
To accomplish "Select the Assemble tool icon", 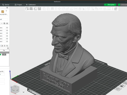I will point(105,9).
